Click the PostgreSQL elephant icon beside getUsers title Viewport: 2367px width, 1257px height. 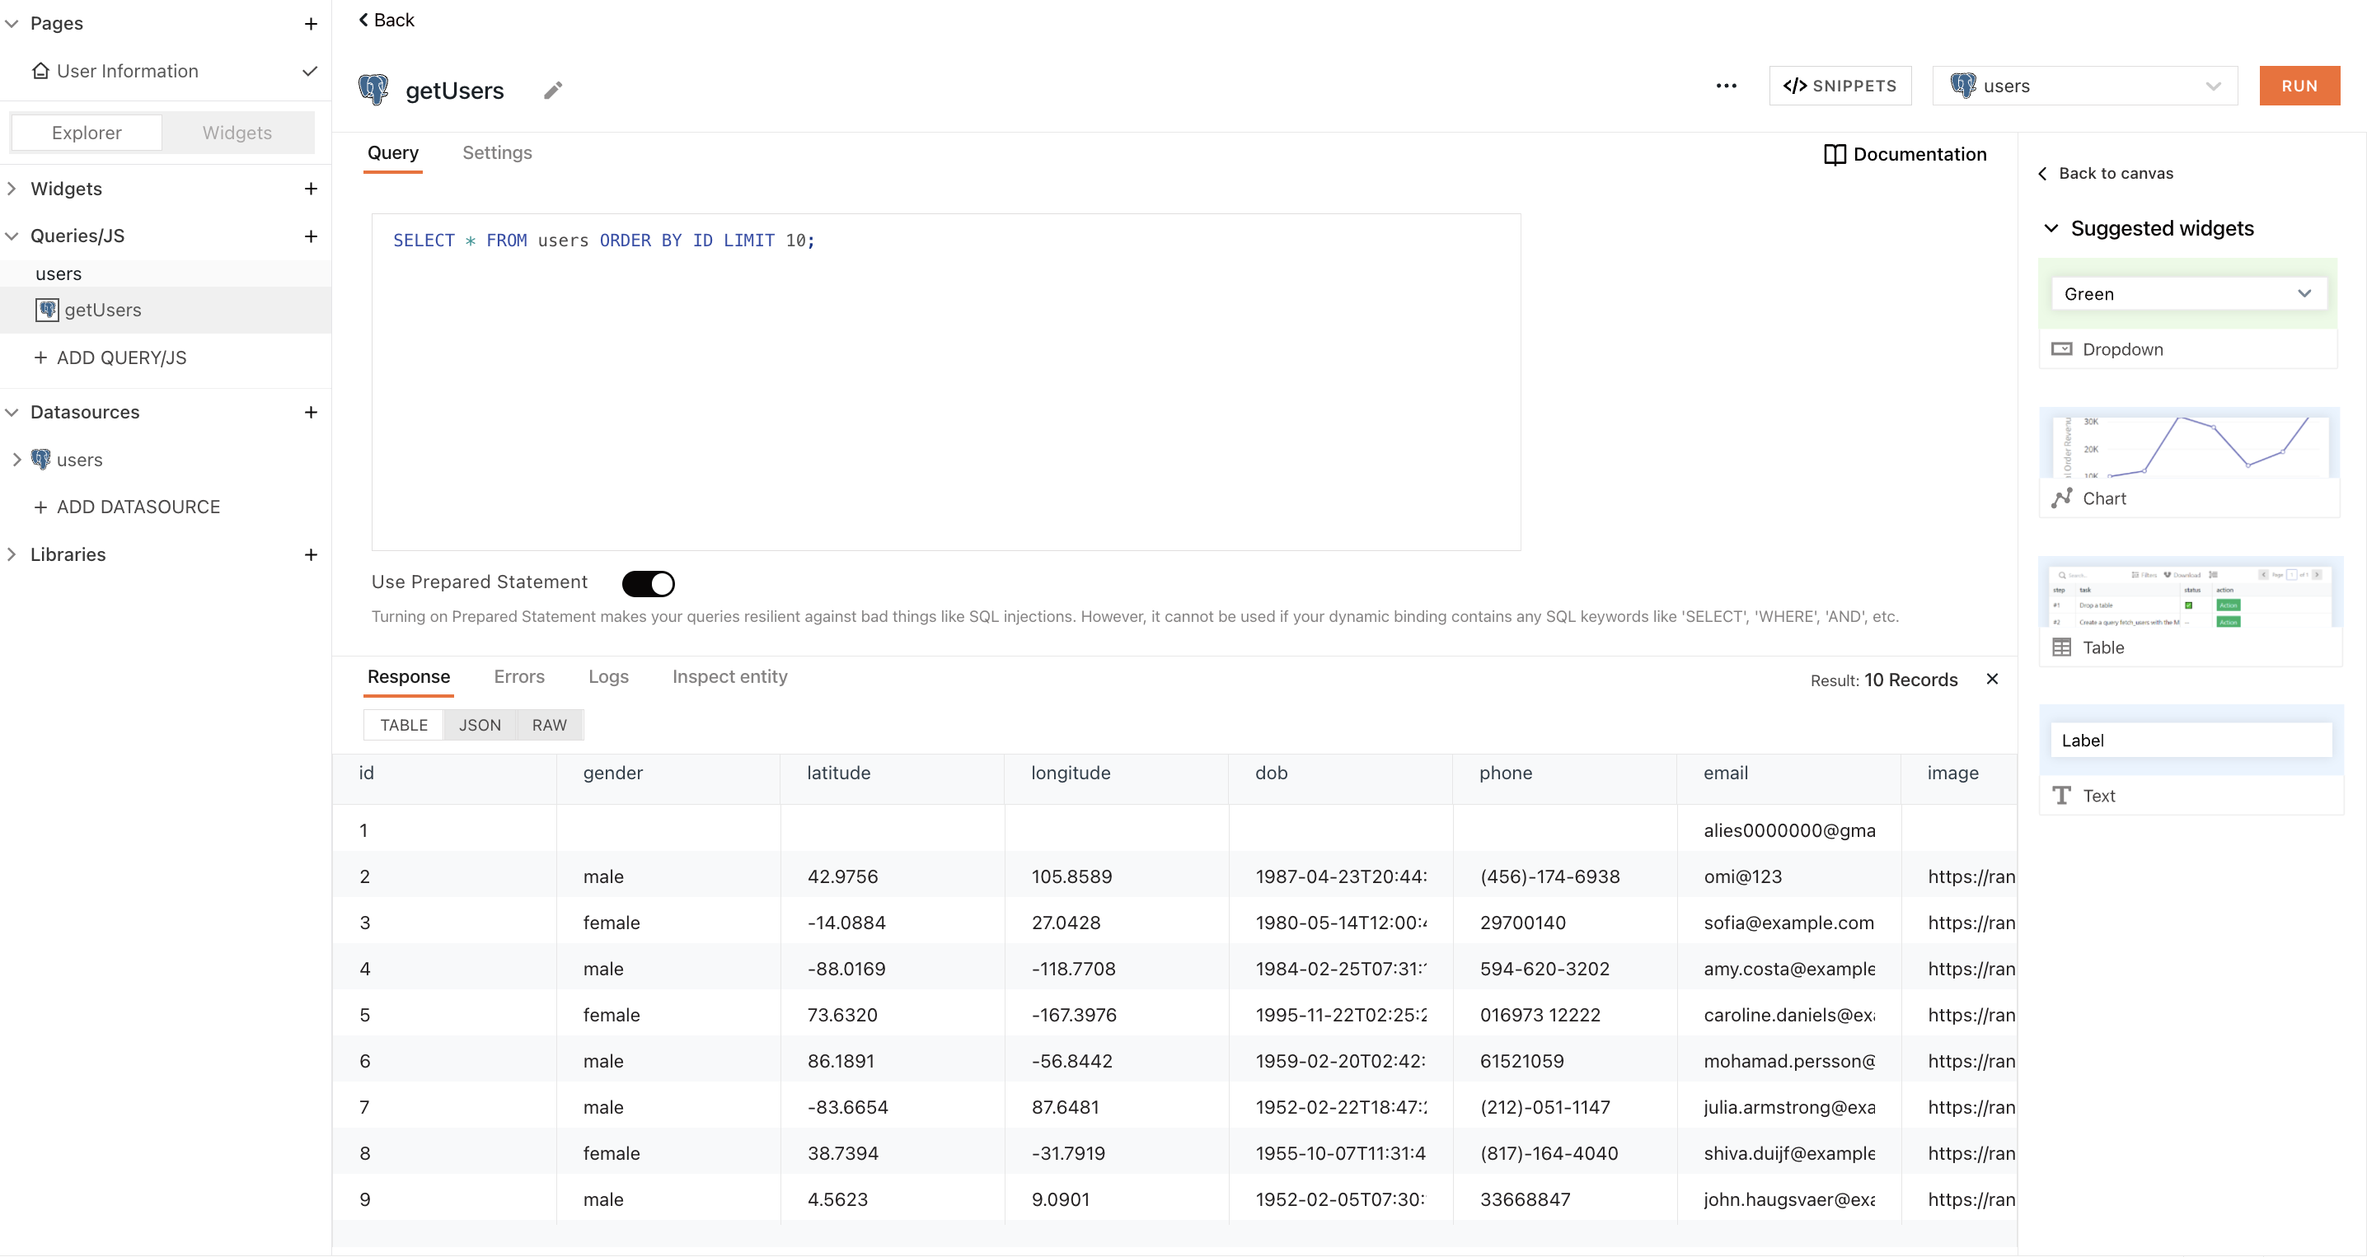373,90
